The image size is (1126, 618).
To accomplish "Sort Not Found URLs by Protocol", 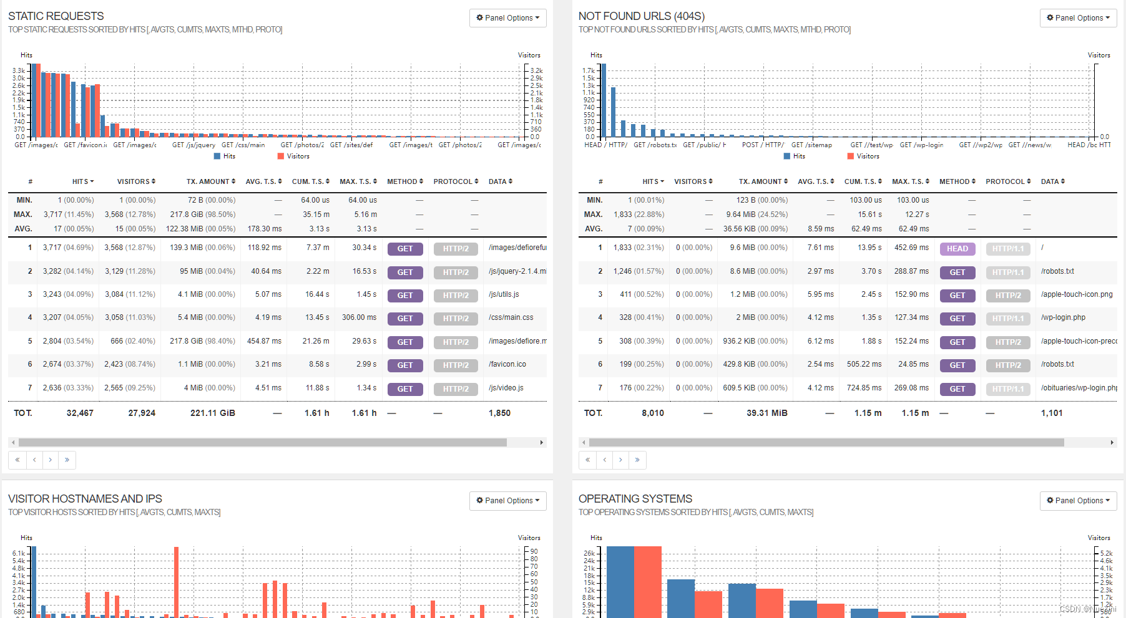I will (x=1008, y=181).
